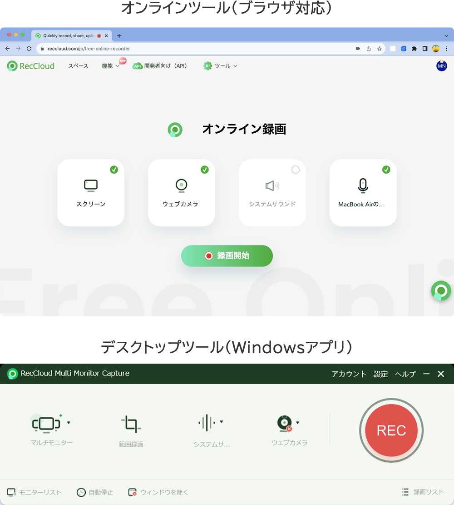Expand the ツール dropdown menu
454x505 pixels.
(220, 66)
